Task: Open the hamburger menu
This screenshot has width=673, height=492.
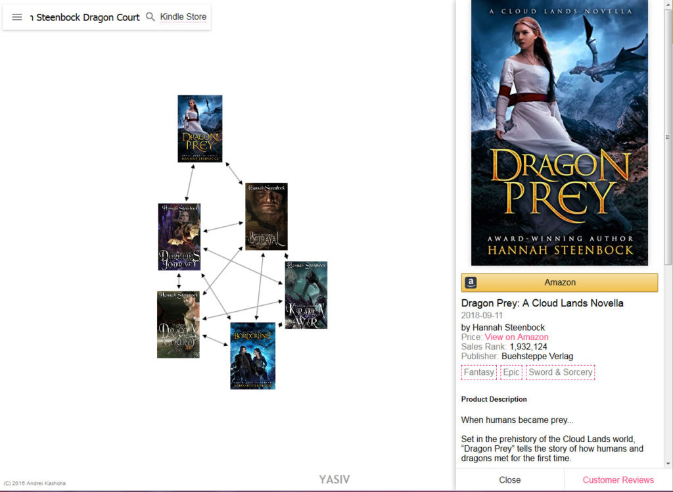Action: pyautogui.click(x=16, y=17)
